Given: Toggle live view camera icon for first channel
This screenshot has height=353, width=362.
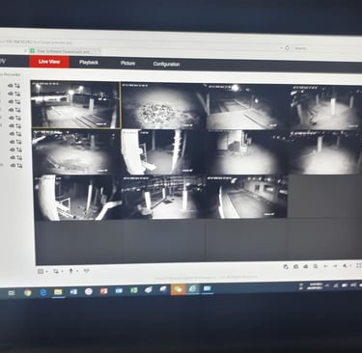Looking at the screenshot, I should coord(11,86).
